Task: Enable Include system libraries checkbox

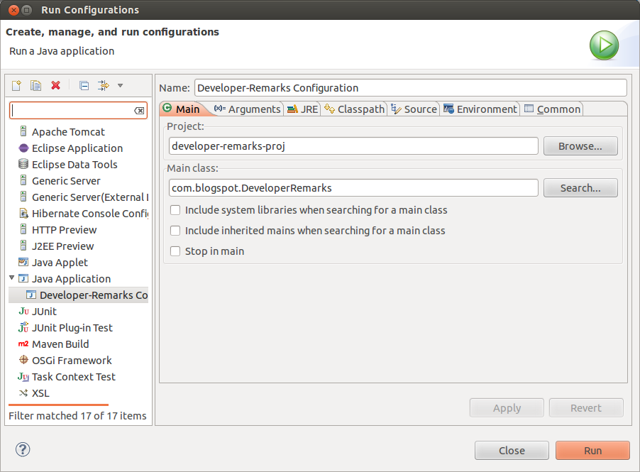Action: [175, 210]
